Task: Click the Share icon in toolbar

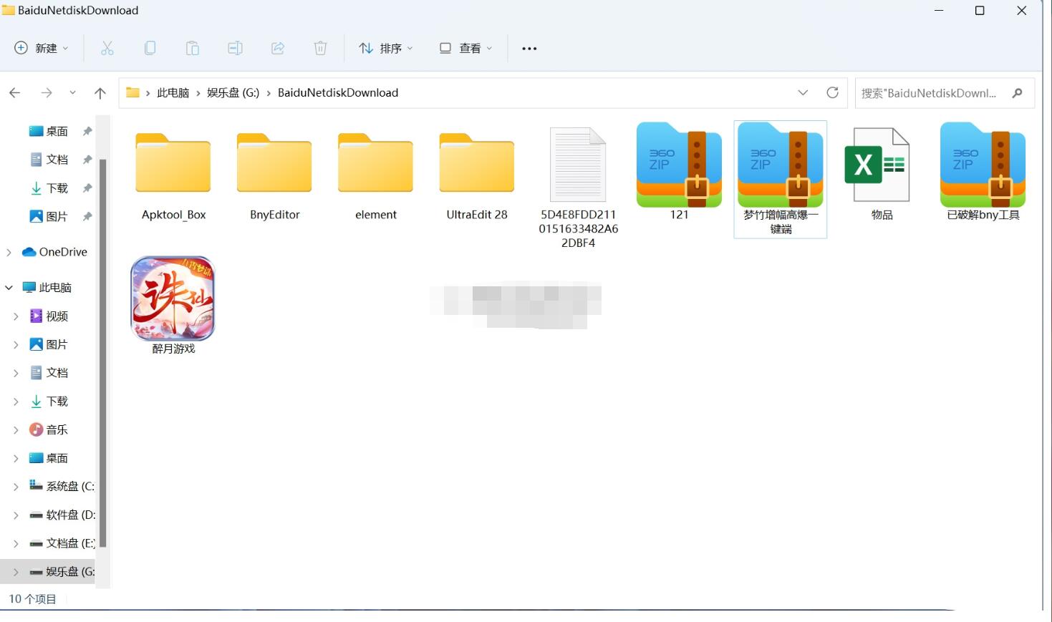Action: pyautogui.click(x=278, y=48)
